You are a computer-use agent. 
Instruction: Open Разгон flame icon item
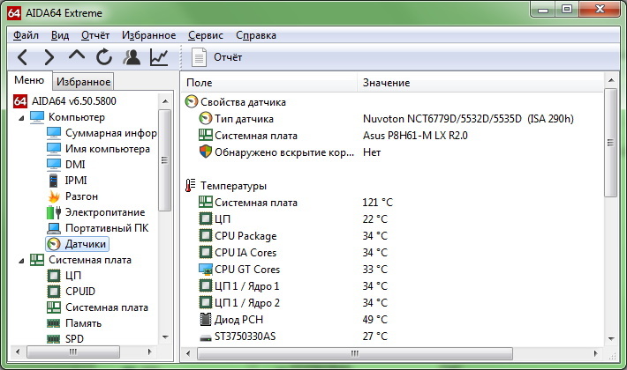(x=54, y=196)
